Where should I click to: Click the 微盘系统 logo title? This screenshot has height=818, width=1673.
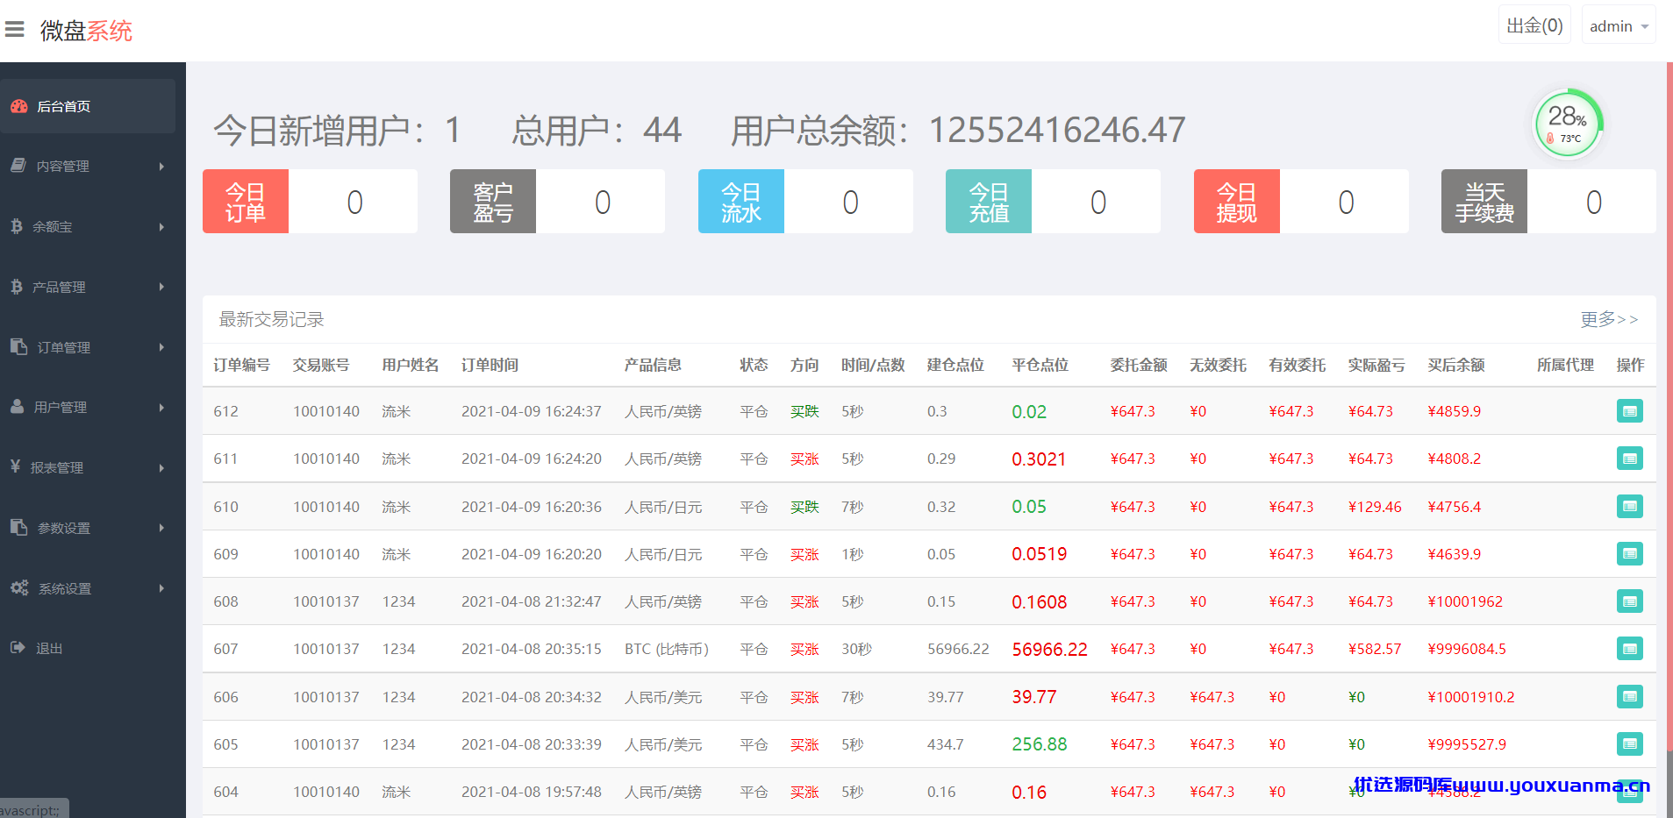tap(86, 31)
